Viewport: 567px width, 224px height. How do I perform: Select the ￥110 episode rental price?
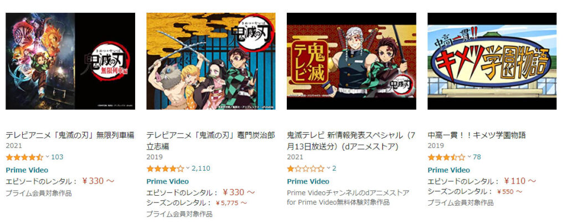520,181
